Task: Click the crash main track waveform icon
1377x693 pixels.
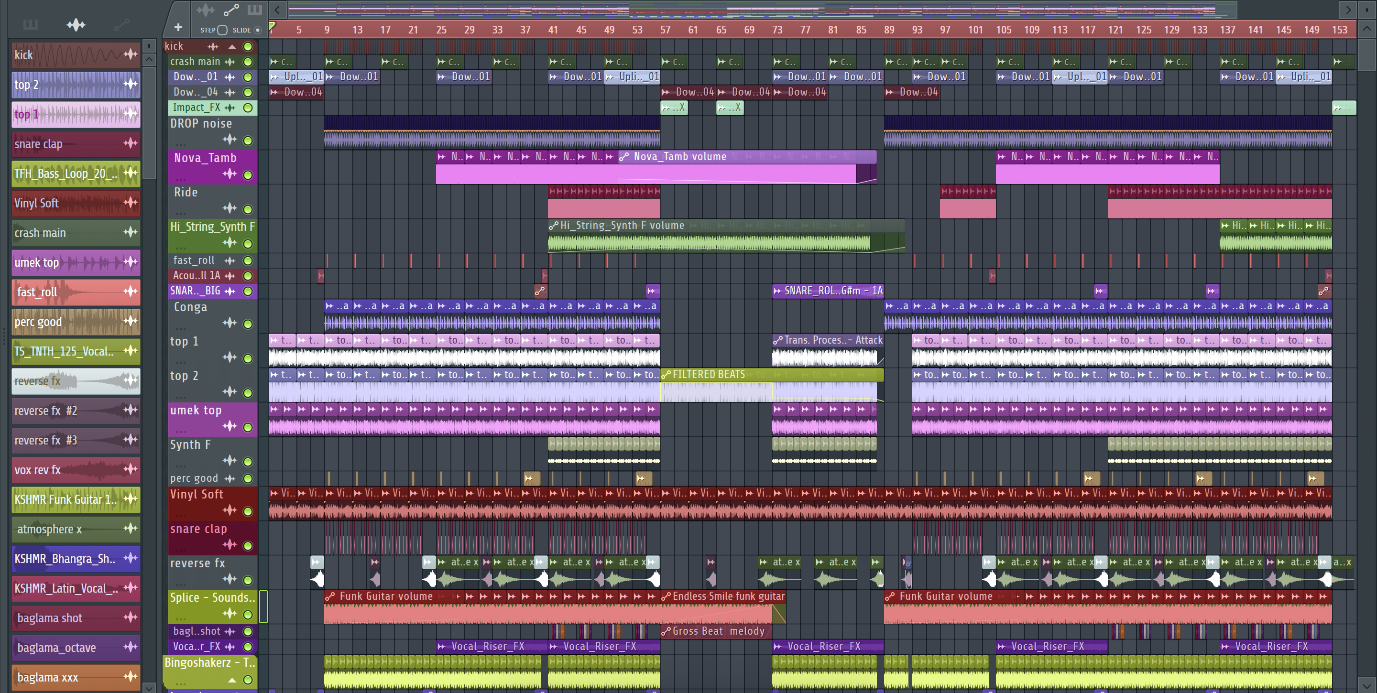Action: click(x=230, y=62)
